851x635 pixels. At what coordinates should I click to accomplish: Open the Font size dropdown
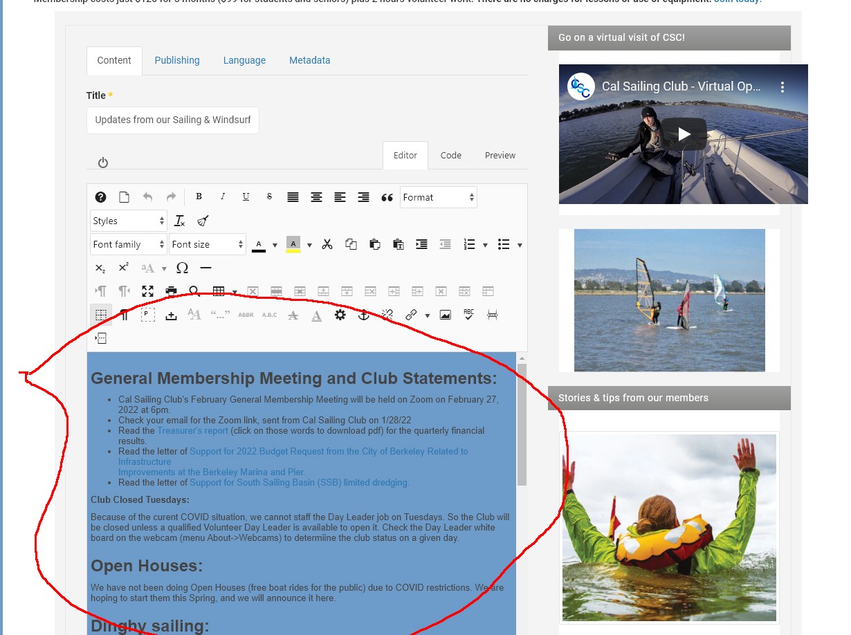click(x=208, y=244)
